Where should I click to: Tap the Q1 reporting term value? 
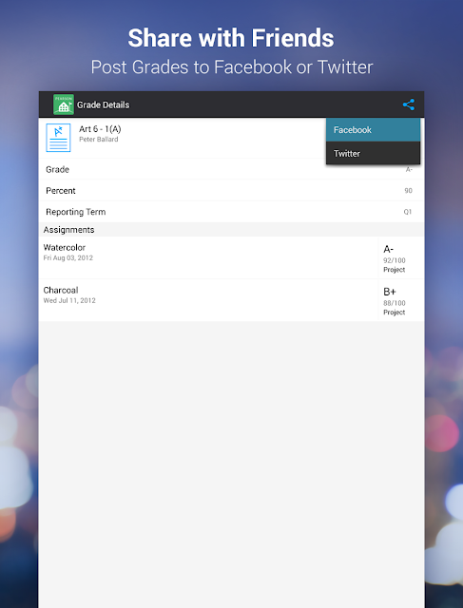pos(408,212)
